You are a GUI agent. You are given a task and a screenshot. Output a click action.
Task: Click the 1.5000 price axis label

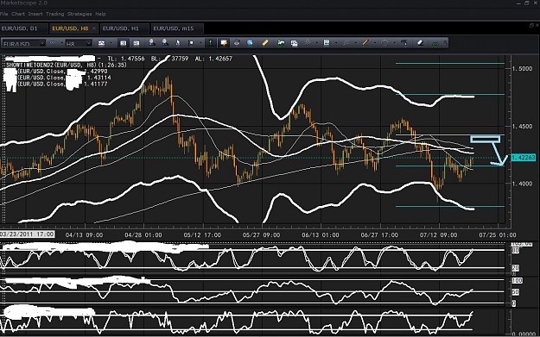point(522,69)
